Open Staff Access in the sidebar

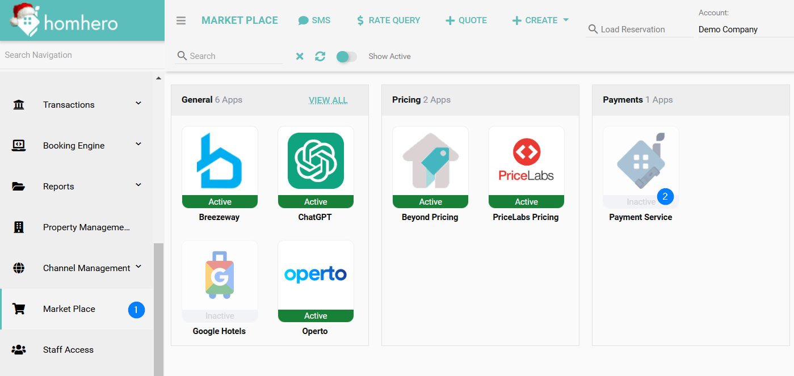(68, 349)
